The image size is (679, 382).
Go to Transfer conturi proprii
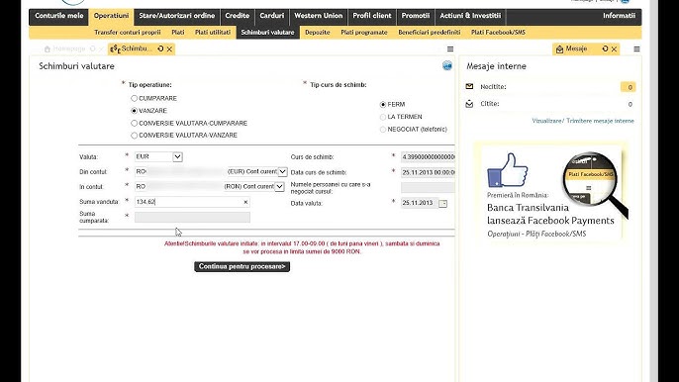pyautogui.click(x=128, y=33)
